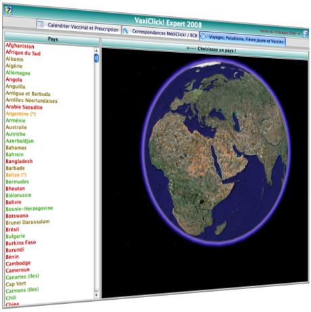Select Burundi
Viewport: 311px width, 312px height.
15,250
